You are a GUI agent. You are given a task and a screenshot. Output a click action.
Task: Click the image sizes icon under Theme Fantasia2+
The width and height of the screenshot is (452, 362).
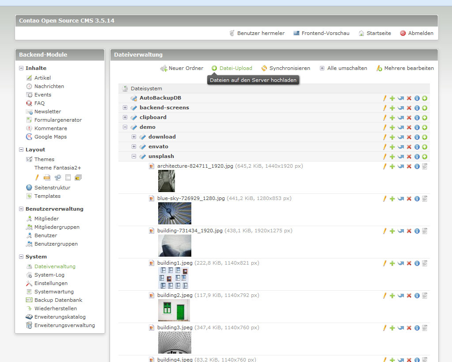(x=78, y=177)
